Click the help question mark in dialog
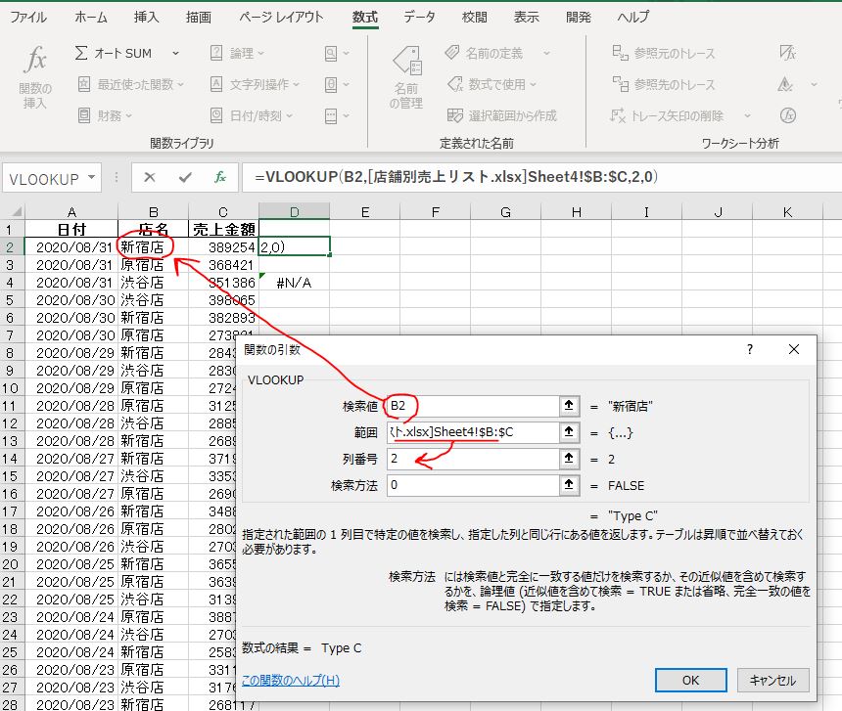This screenshot has height=711, width=842. coord(750,349)
